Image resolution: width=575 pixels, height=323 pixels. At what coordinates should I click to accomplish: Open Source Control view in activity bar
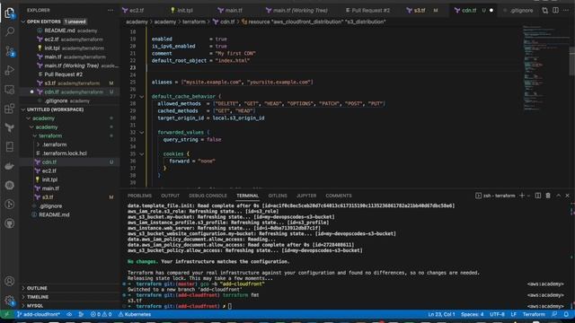(x=10, y=51)
